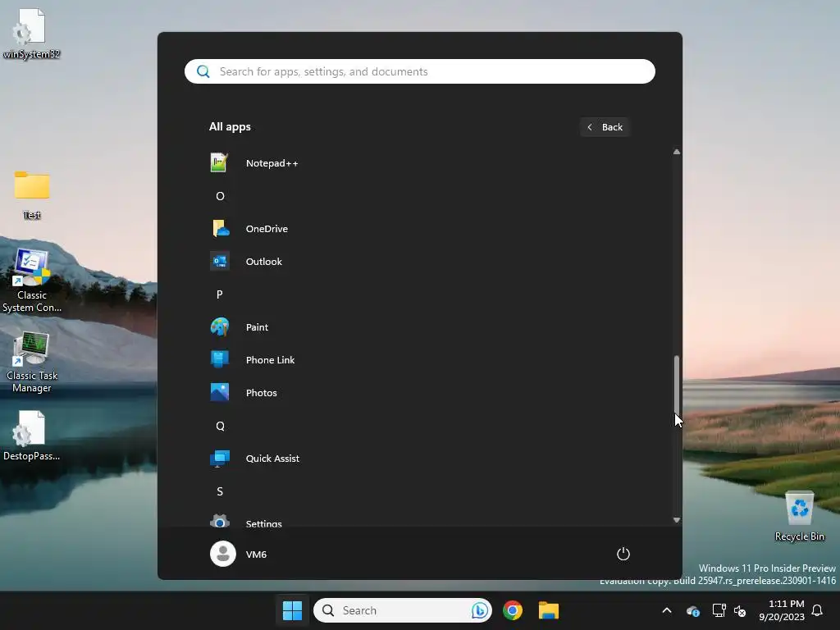
Task: Click the letter P section header
Action: 220,294
